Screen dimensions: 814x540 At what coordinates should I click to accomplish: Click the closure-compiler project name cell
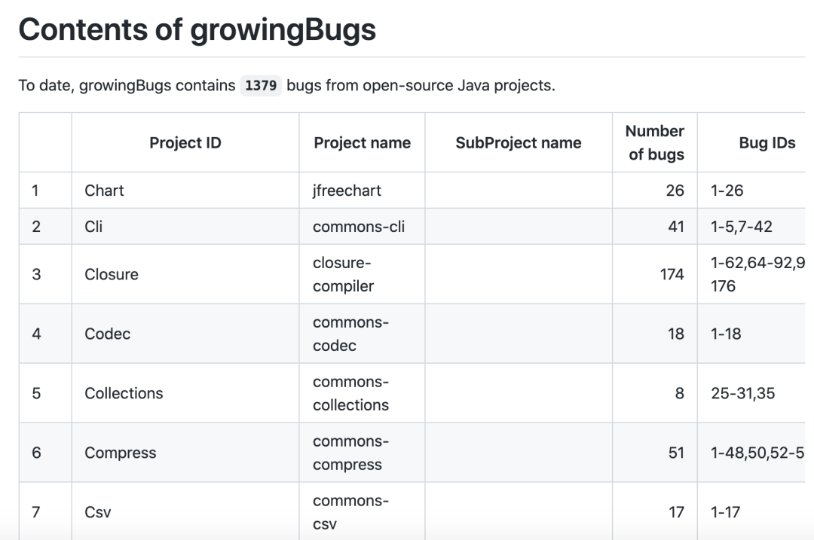(343, 274)
